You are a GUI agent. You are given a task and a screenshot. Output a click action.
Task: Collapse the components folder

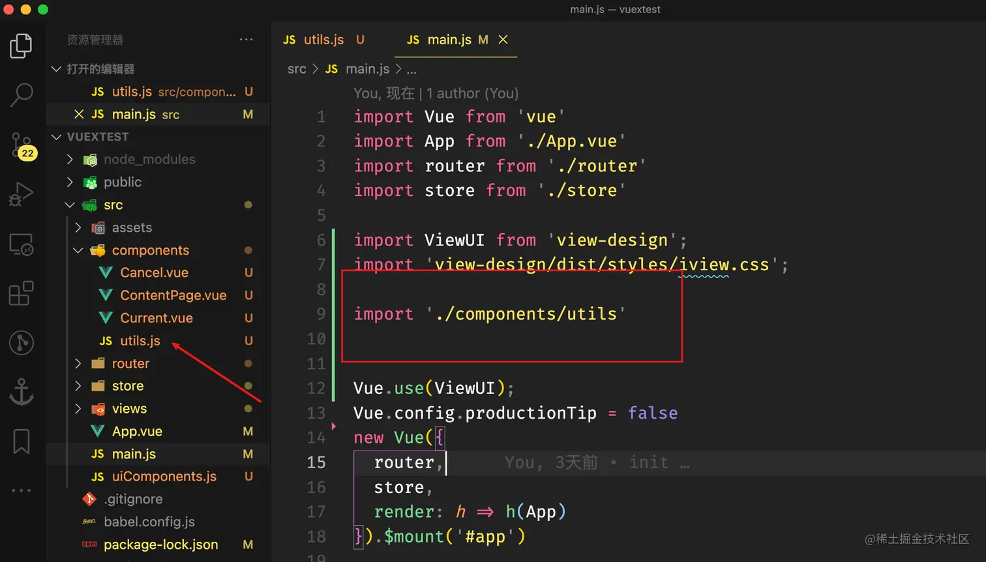pos(78,251)
